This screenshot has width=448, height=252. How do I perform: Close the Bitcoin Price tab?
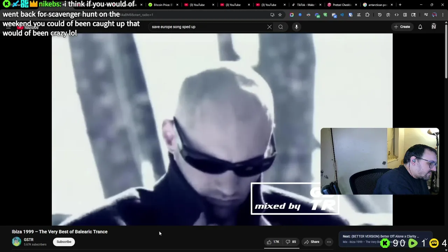(177, 5)
